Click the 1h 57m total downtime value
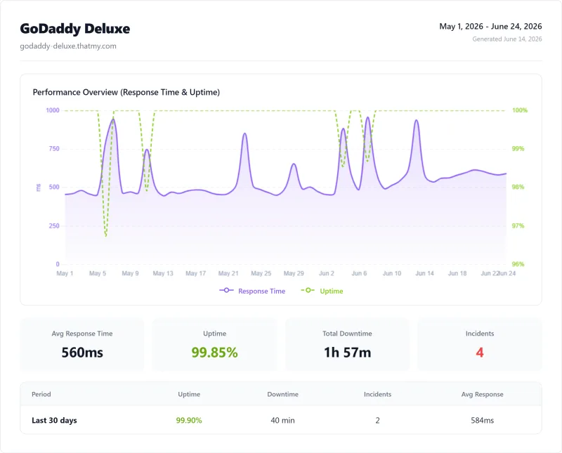This screenshot has width=562, height=453. tap(347, 353)
